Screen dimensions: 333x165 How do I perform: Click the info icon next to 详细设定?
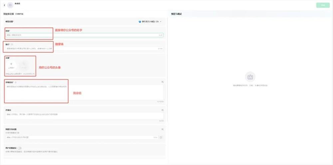click(x=16, y=82)
